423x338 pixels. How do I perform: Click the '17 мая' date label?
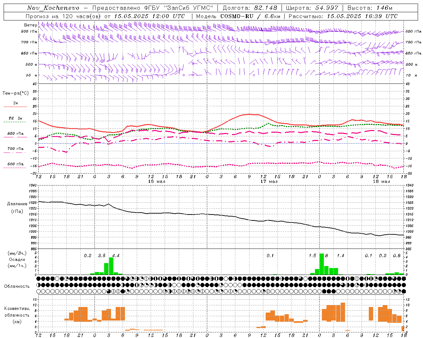(269, 182)
